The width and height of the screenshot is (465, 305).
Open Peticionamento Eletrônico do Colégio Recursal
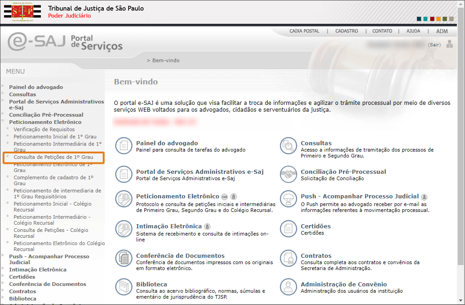click(59, 246)
